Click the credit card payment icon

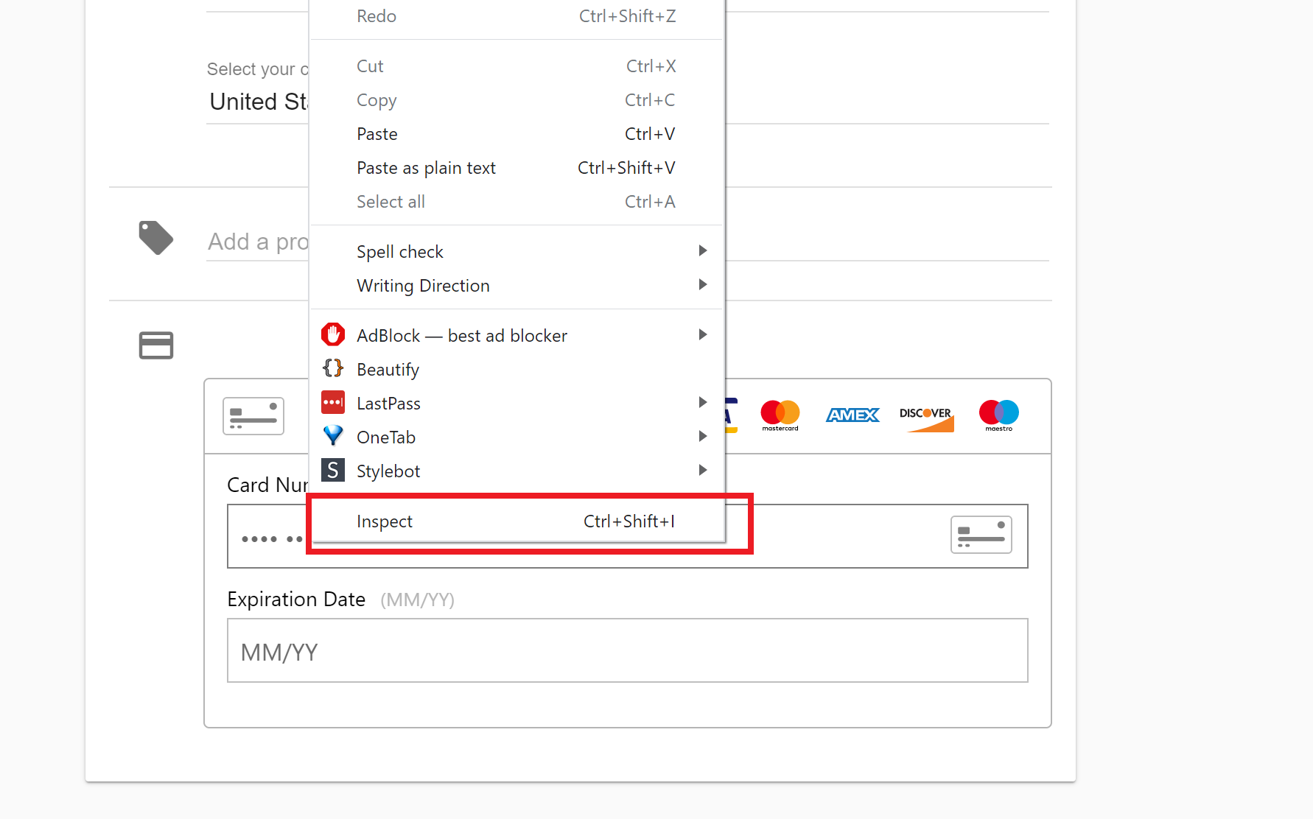[x=156, y=345]
